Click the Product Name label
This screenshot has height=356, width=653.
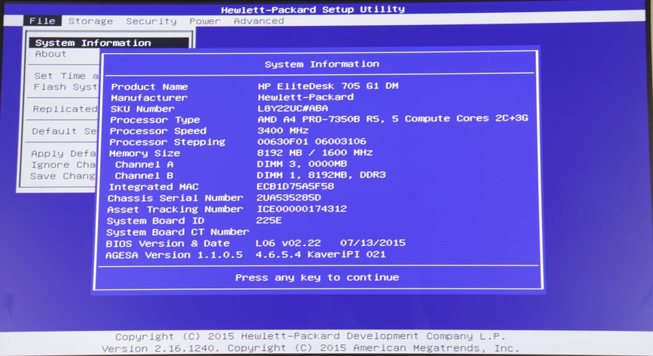(x=149, y=87)
